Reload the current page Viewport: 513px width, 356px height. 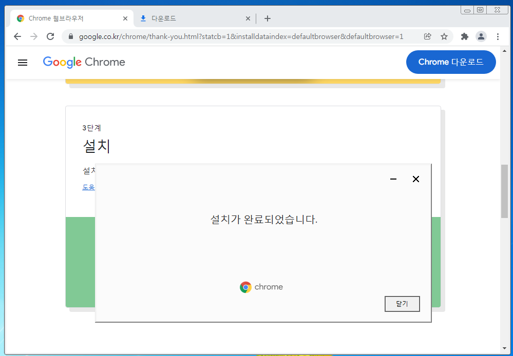point(50,36)
